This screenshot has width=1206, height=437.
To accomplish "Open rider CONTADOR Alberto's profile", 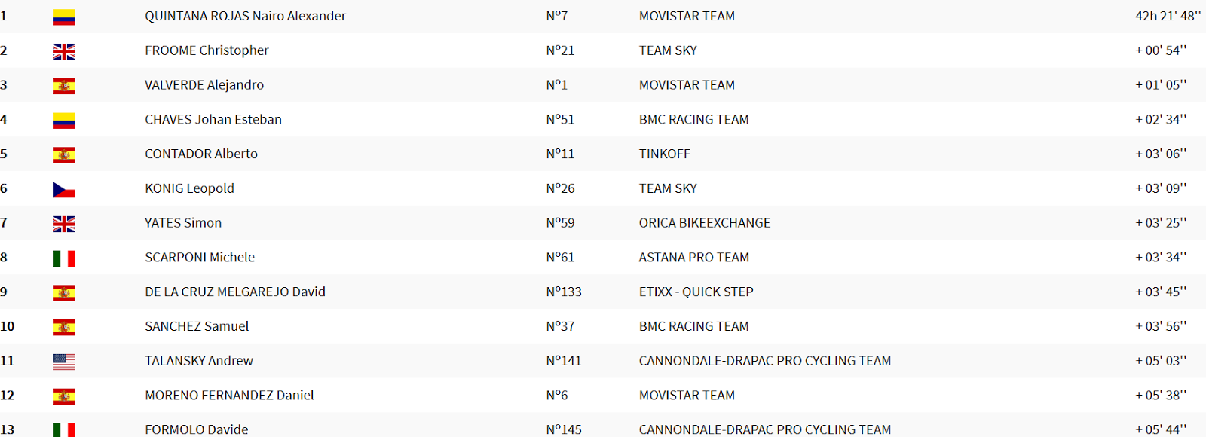I will 201,154.
